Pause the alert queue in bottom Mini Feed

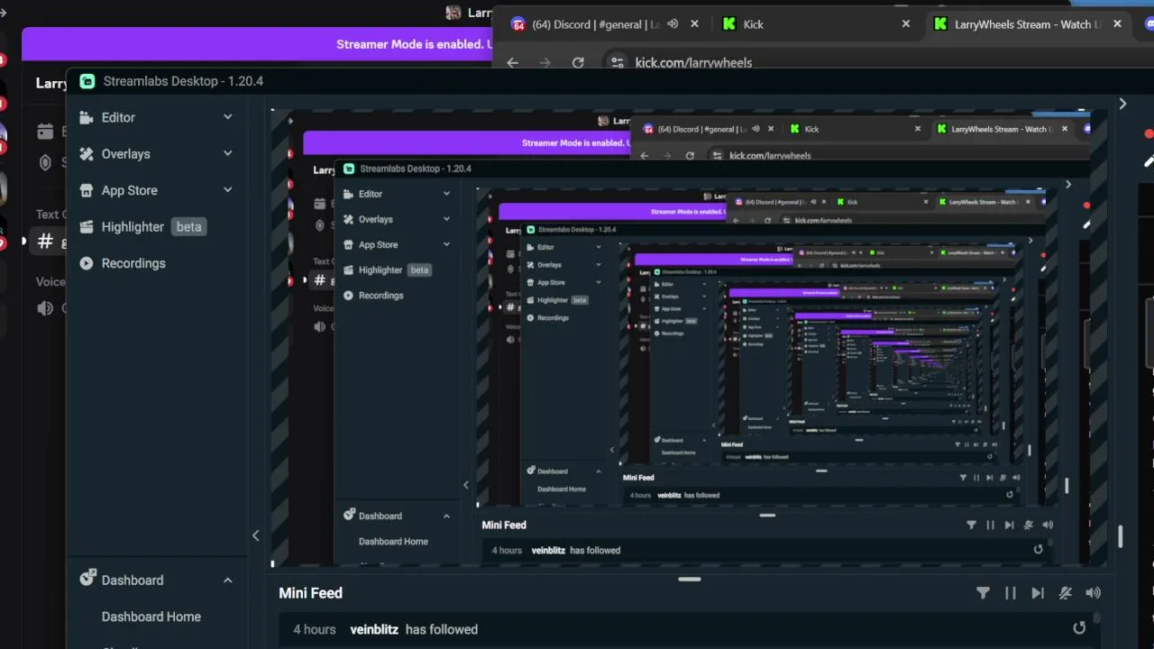click(1011, 593)
